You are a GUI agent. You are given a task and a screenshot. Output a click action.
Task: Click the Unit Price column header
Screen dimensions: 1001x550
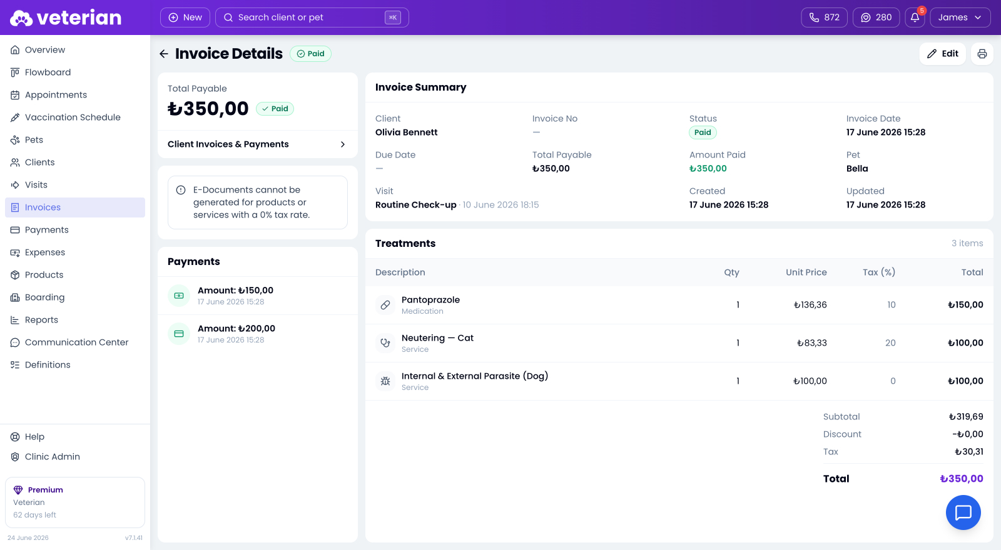(x=806, y=272)
